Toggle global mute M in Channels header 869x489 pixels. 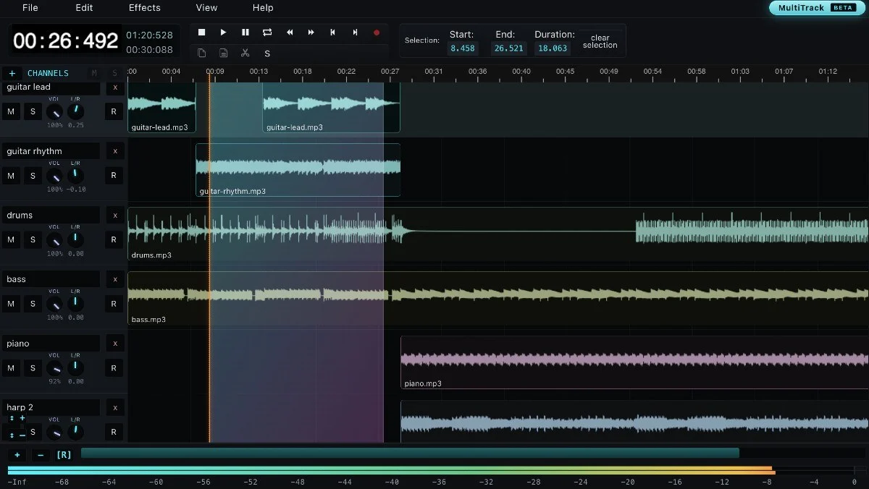coord(94,73)
